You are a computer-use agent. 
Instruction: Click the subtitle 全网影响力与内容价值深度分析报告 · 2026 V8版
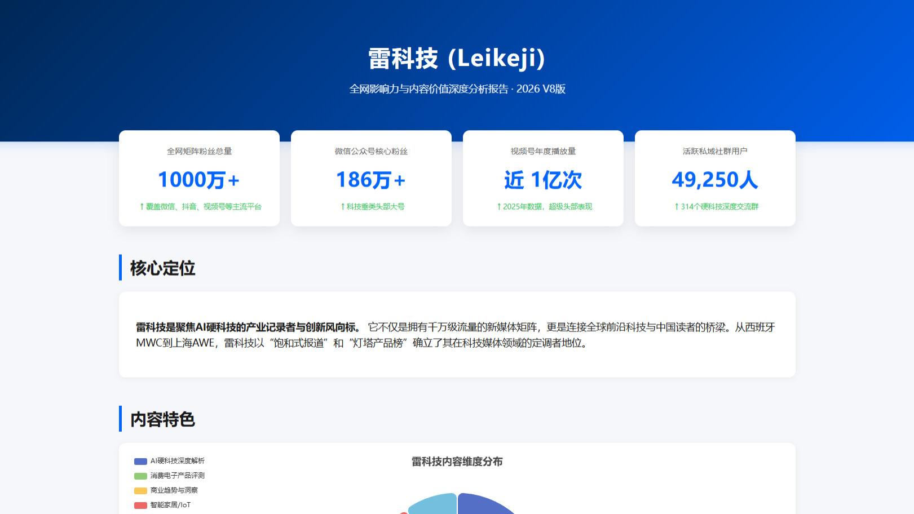[457, 89]
